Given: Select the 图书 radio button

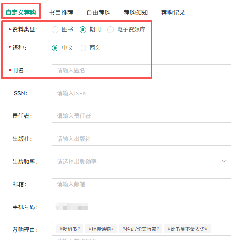Looking at the screenshot, I should (x=55, y=30).
